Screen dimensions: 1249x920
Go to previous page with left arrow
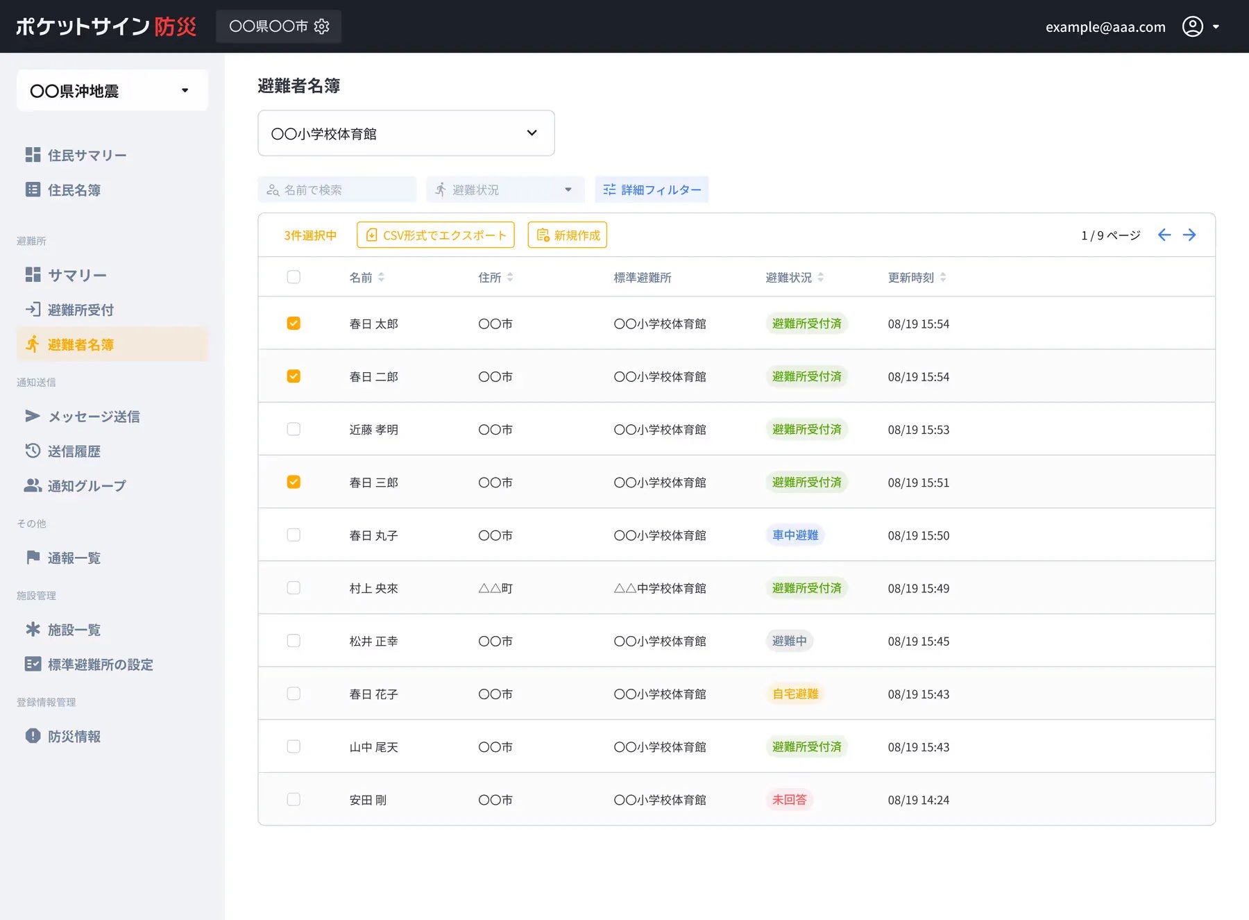coord(1164,235)
